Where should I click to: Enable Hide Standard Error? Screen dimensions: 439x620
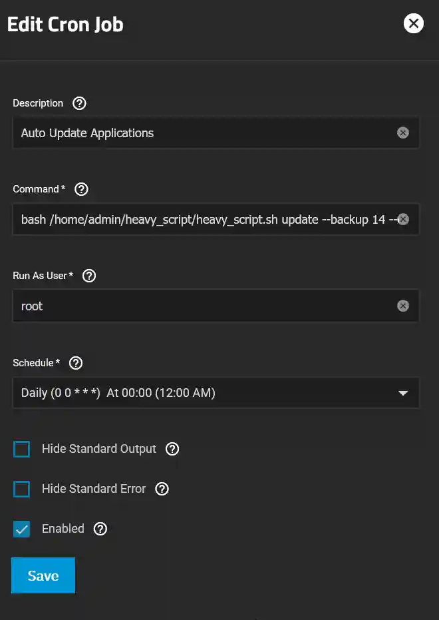[21, 489]
